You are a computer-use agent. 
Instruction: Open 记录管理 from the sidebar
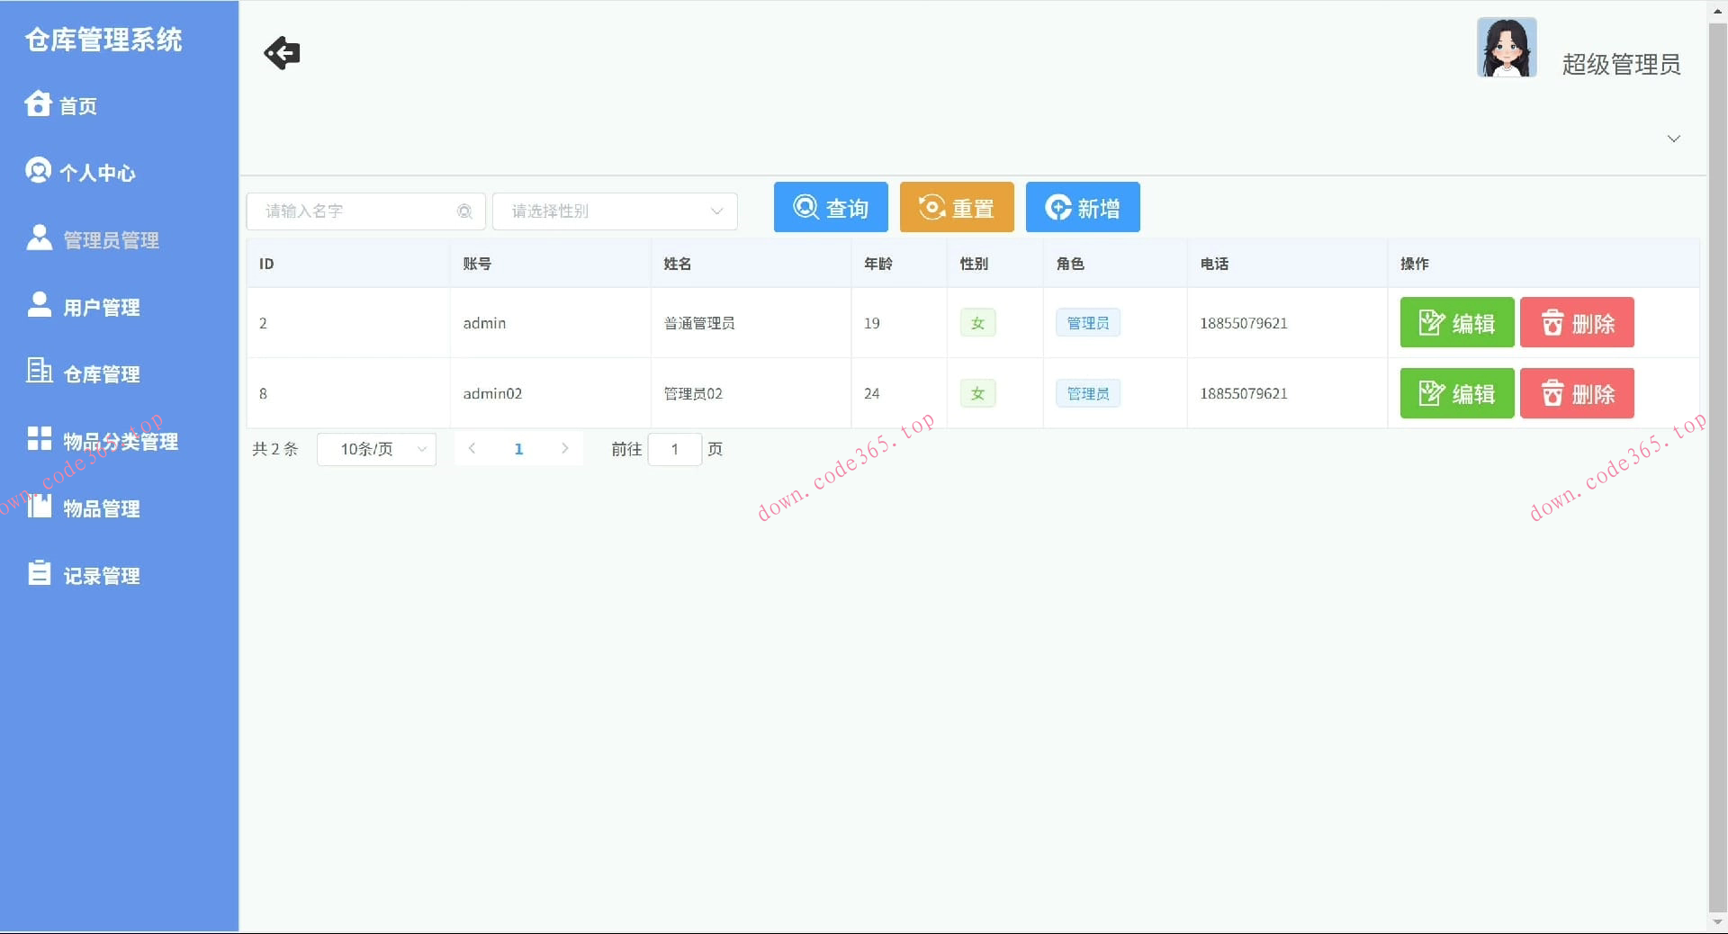[x=101, y=575]
